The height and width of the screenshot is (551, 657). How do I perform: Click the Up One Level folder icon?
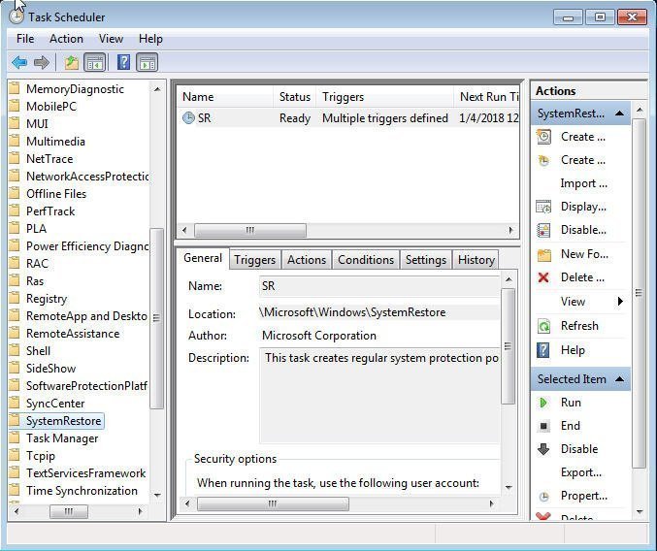[x=71, y=63]
